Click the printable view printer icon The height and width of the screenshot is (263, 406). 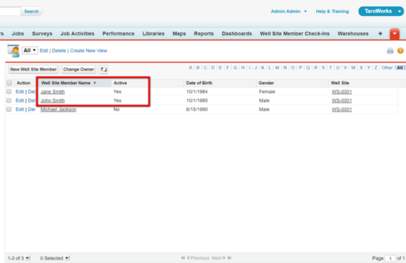389,51
